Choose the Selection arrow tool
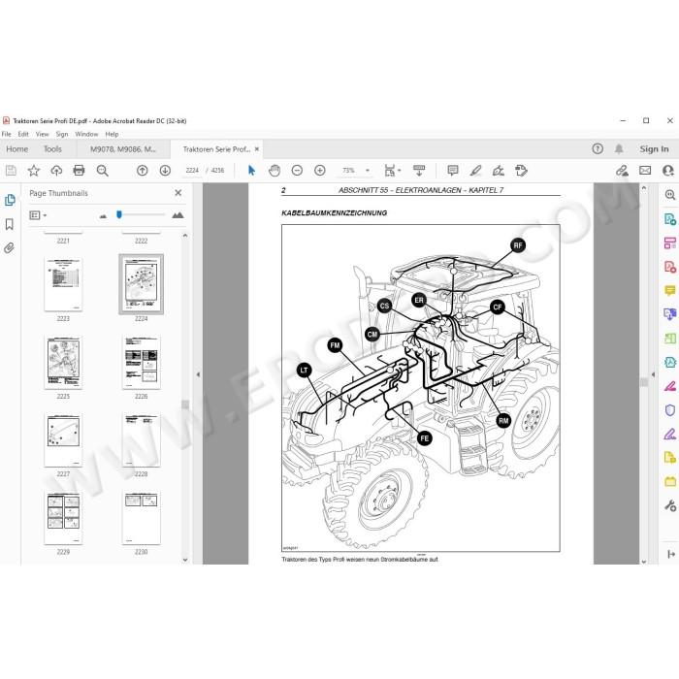Screen dimensions: 679x679 [x=251, y=171]
